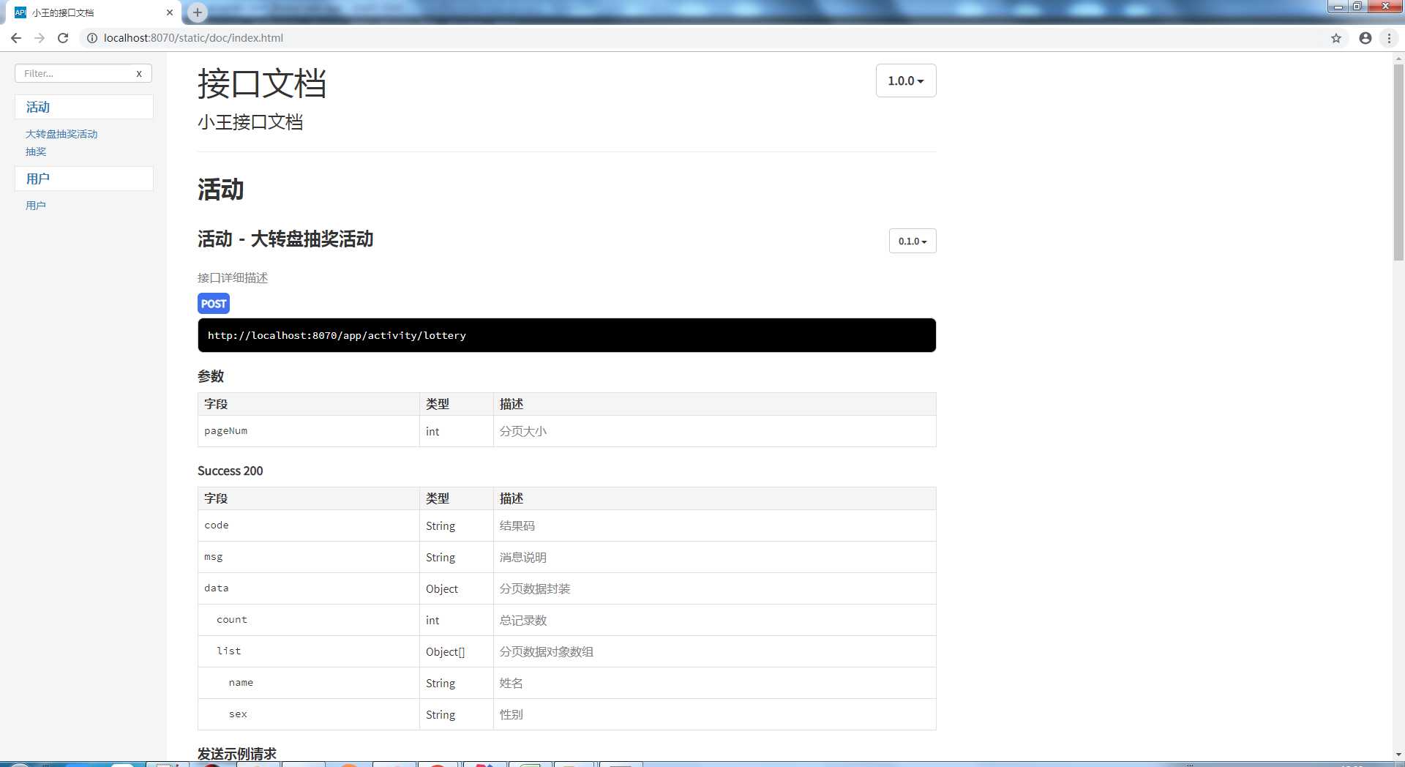
Task: Select the 分页数据对象数组 description cell
Action: click(x=714, y=651)
